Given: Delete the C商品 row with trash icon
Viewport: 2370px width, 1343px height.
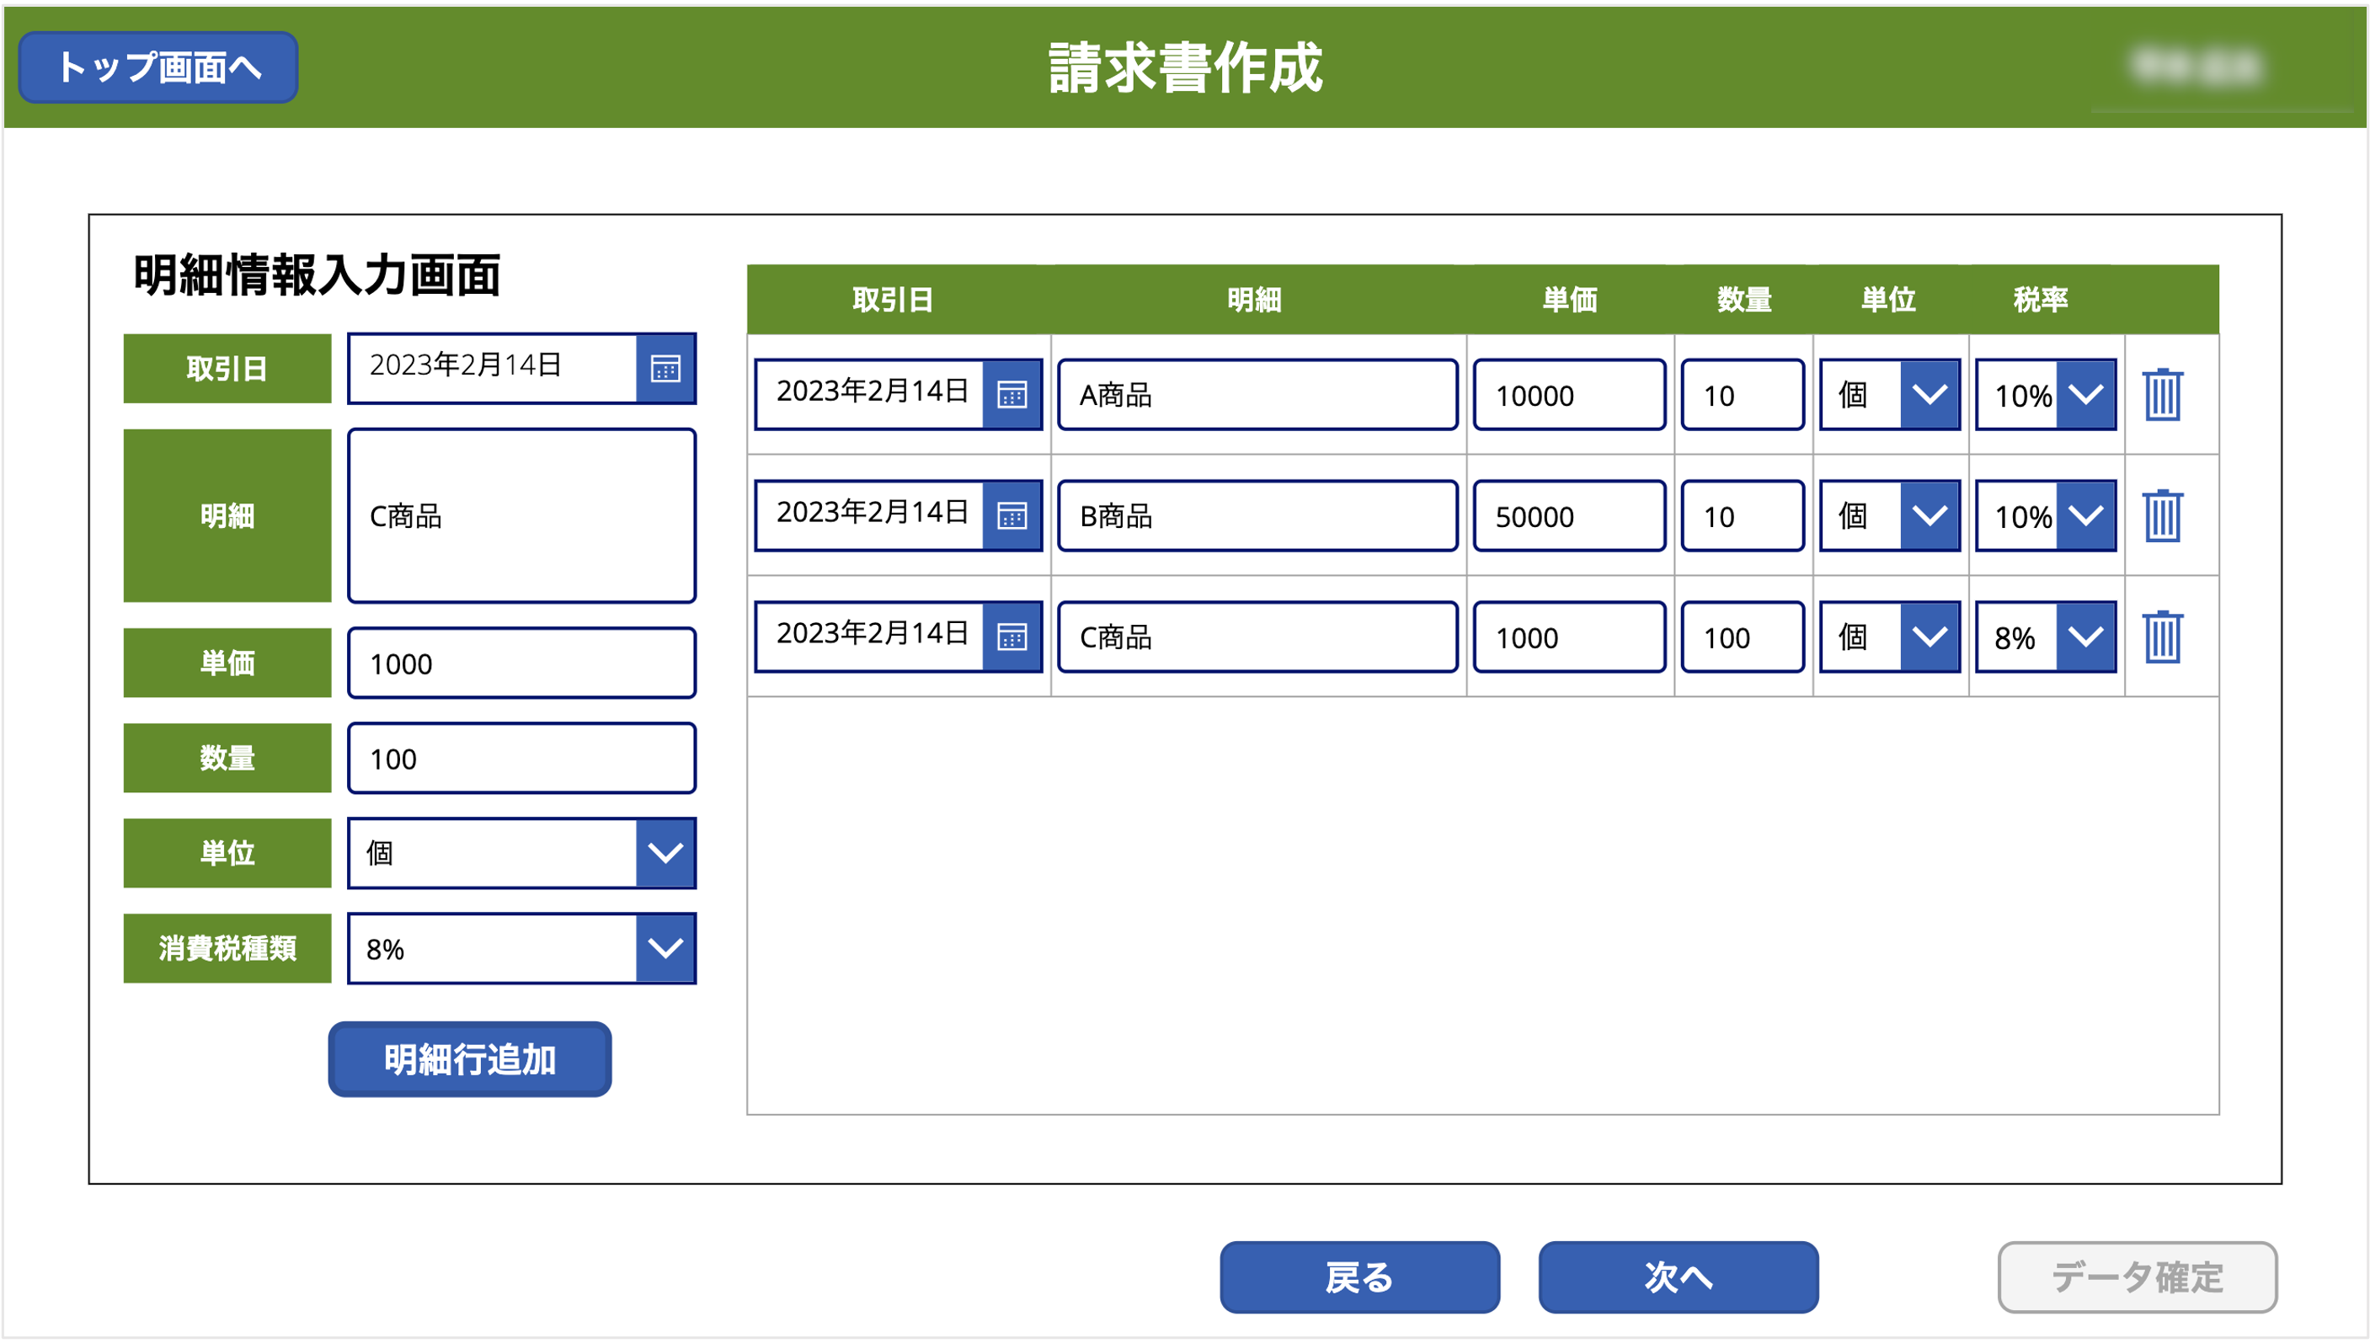Looking at the screenshot, I should pyautogui.click(x=2161, y=637).
